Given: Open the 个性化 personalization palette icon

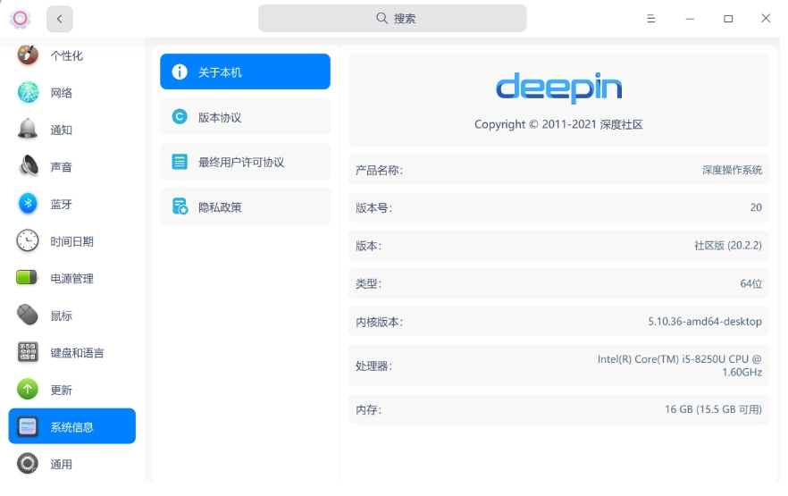Looking at the screenshot, I should (28, 55).
